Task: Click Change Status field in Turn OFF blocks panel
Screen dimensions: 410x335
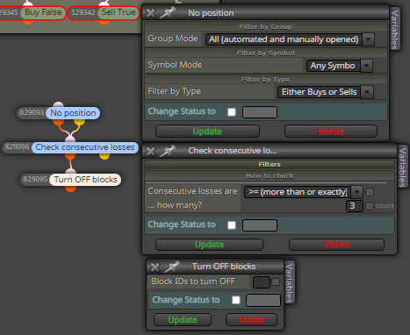Action: click(x=263, y=301)
